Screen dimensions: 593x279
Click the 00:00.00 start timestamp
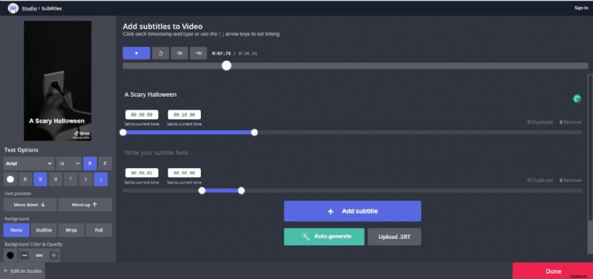(x=142, y=115)
